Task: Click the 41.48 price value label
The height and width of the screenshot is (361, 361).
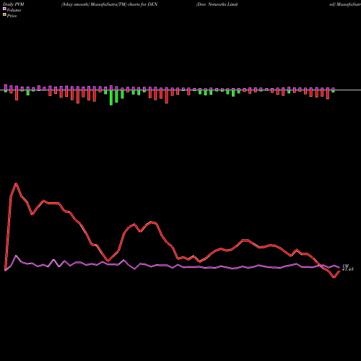Action: [348, 269]
